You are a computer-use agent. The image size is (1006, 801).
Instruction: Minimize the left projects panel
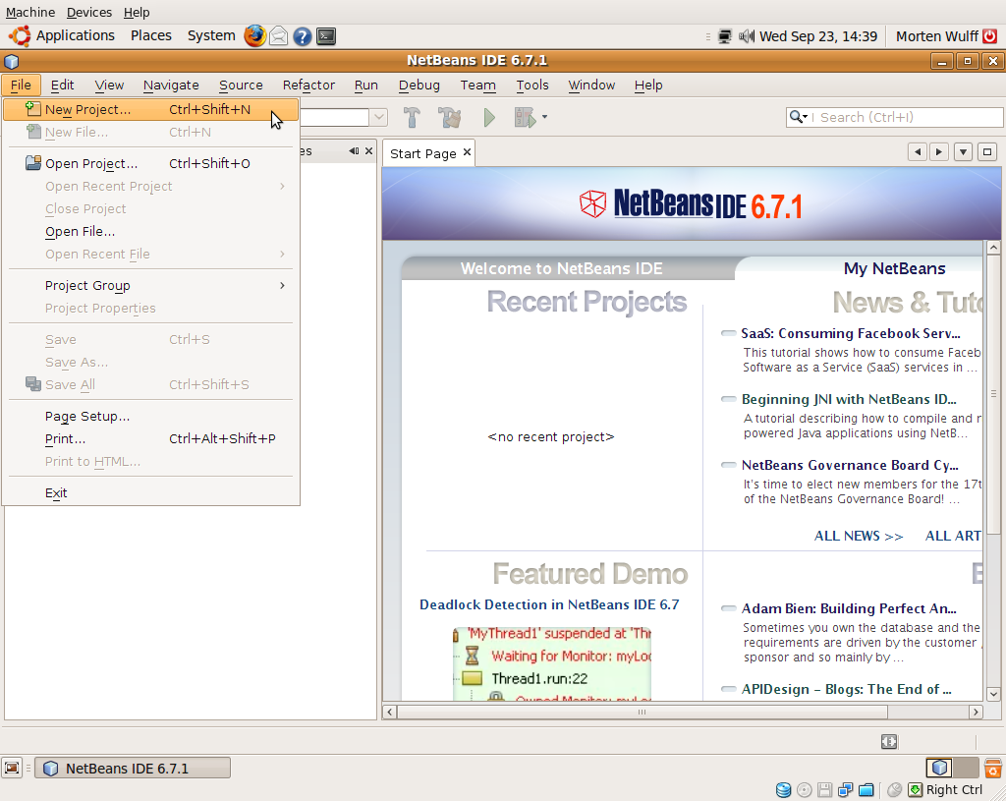point(354,150)
